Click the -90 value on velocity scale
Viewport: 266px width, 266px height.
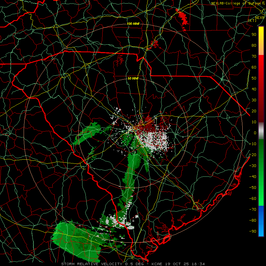coord(253,231)
